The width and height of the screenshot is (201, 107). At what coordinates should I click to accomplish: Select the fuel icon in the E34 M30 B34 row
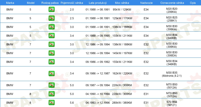[51, 36]
